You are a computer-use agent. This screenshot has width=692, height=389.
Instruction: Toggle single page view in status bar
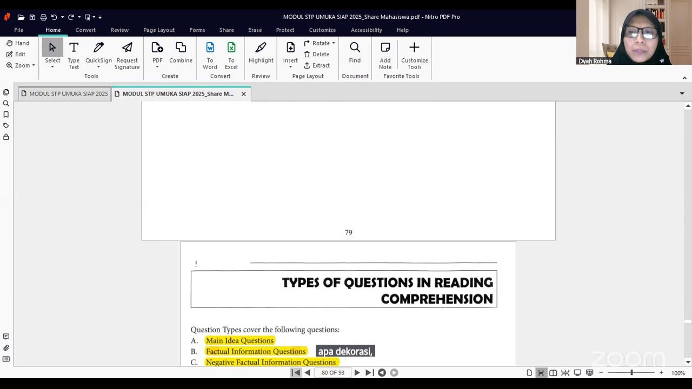[x=529, y=373]
